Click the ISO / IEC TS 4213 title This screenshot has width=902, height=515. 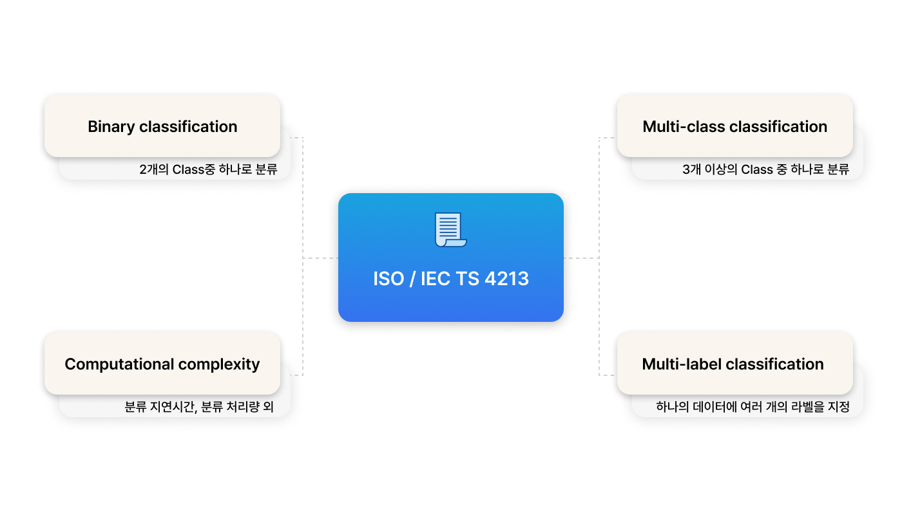[x=451, y=279]
